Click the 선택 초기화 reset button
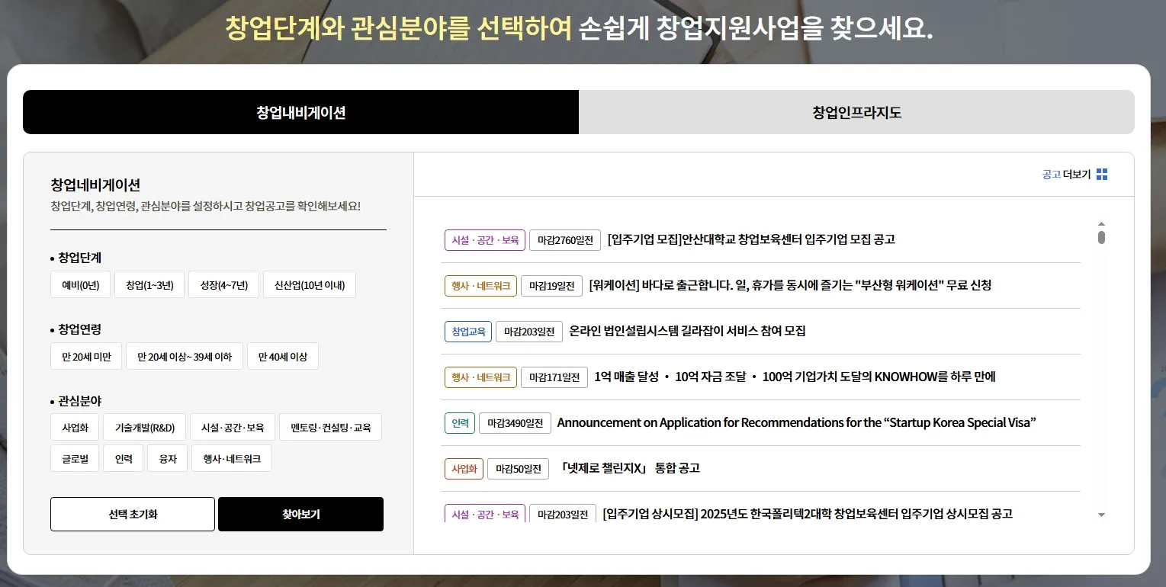Screen dimensions: 1166x587 [132, 514]
